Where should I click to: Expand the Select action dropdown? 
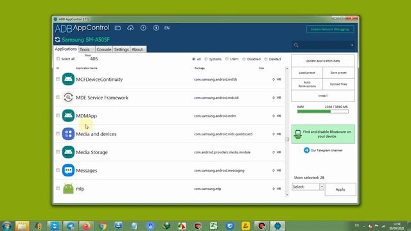[x=322, y=187]
